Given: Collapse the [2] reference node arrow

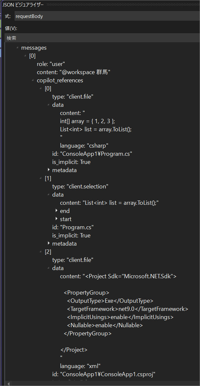Looking at the screenshot, I should point(40,252).
